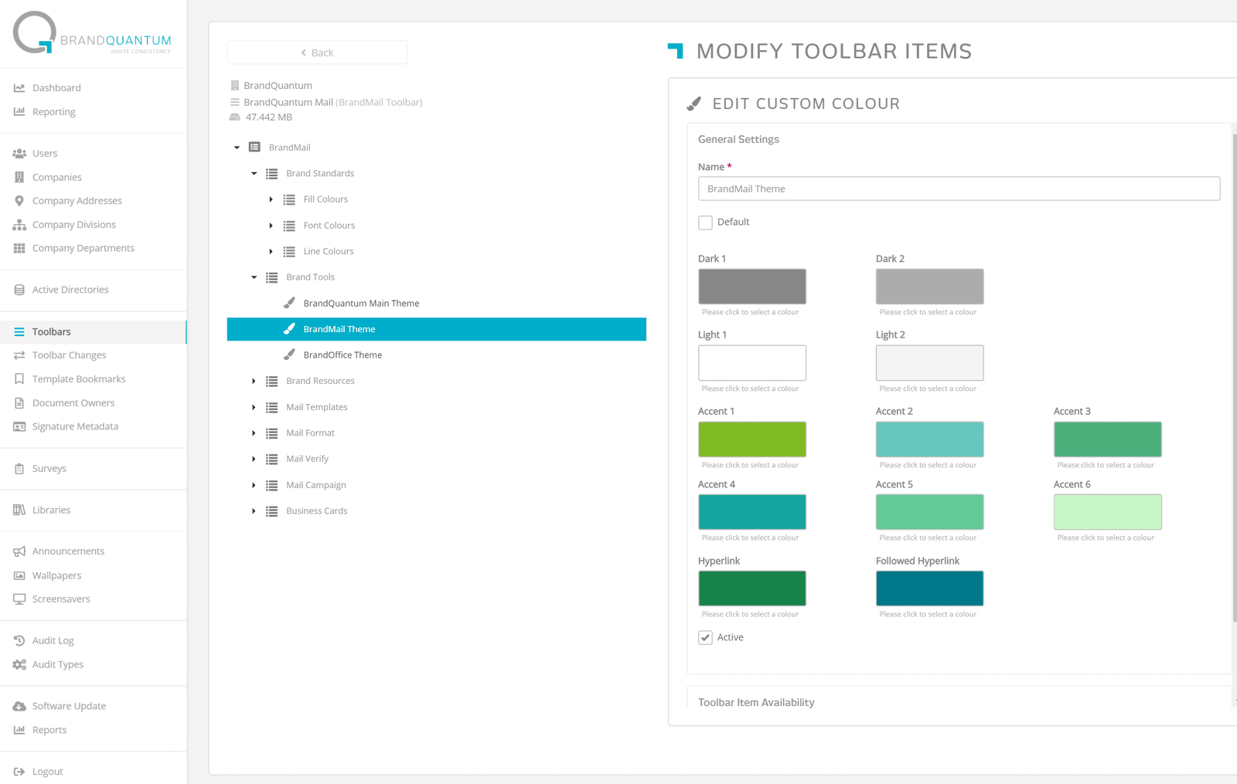Select BrandMail Theme tree item
Screen dimensions: 1237x784
click(436, 329)
